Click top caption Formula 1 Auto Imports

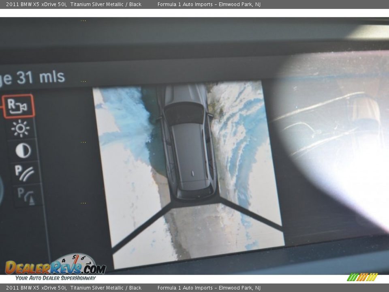[x=185, y=4]
